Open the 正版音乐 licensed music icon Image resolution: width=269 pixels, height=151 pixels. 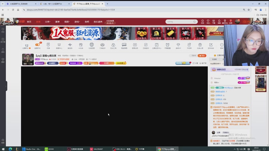(146, 45)
